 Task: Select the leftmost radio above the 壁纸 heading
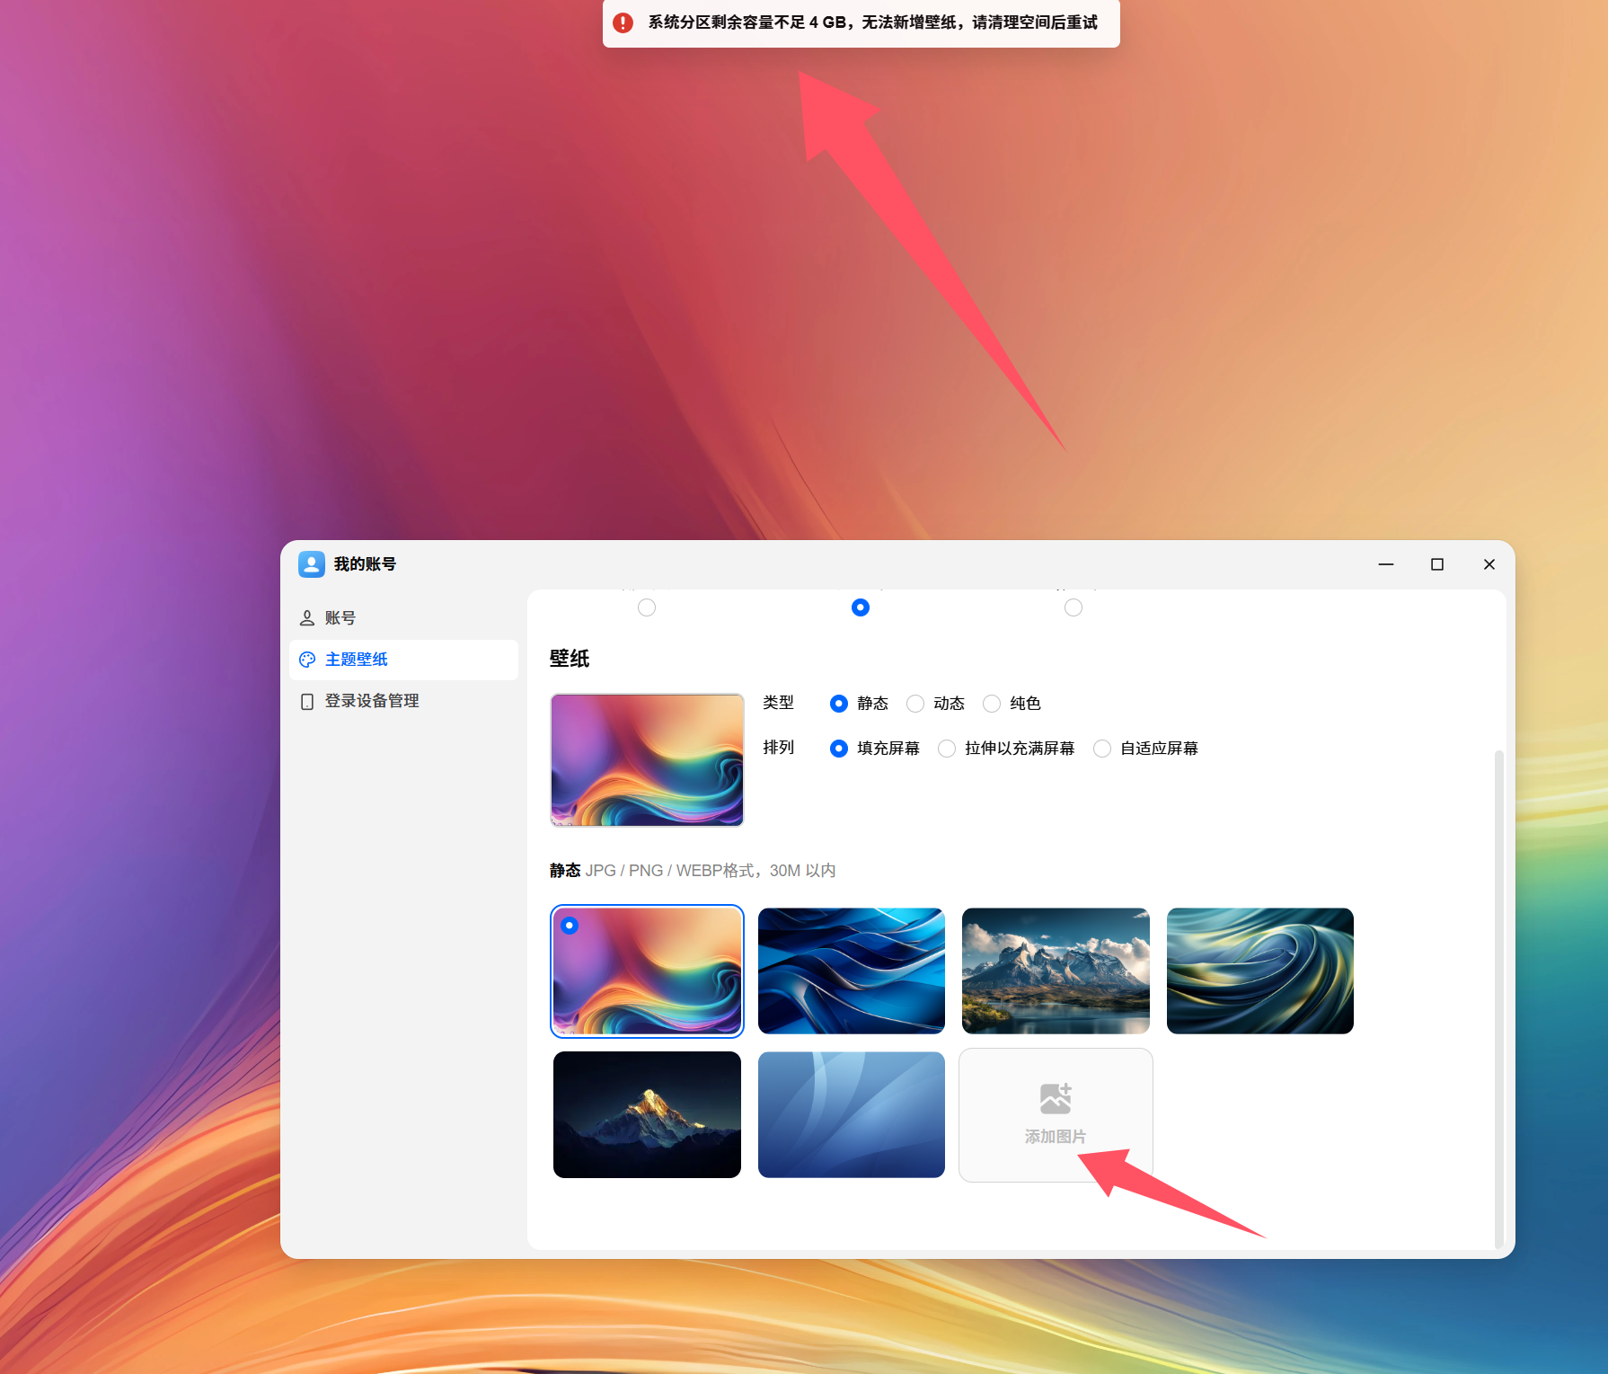click(x=647, y=607)
